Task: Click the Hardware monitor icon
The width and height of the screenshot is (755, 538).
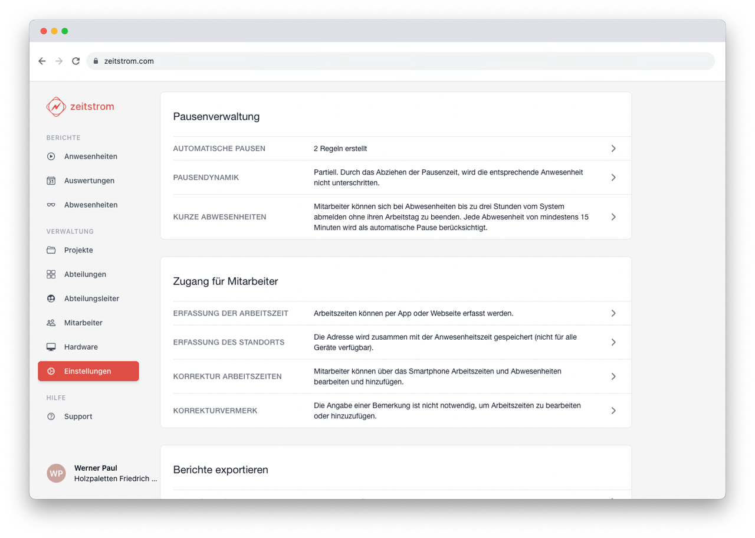Action: click(x=51, y=347)
